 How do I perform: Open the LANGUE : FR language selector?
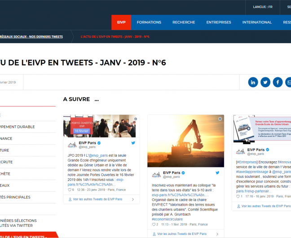coord(263,7)
